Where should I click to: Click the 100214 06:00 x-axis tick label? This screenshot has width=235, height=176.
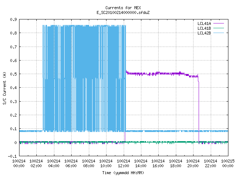[71, 164]
